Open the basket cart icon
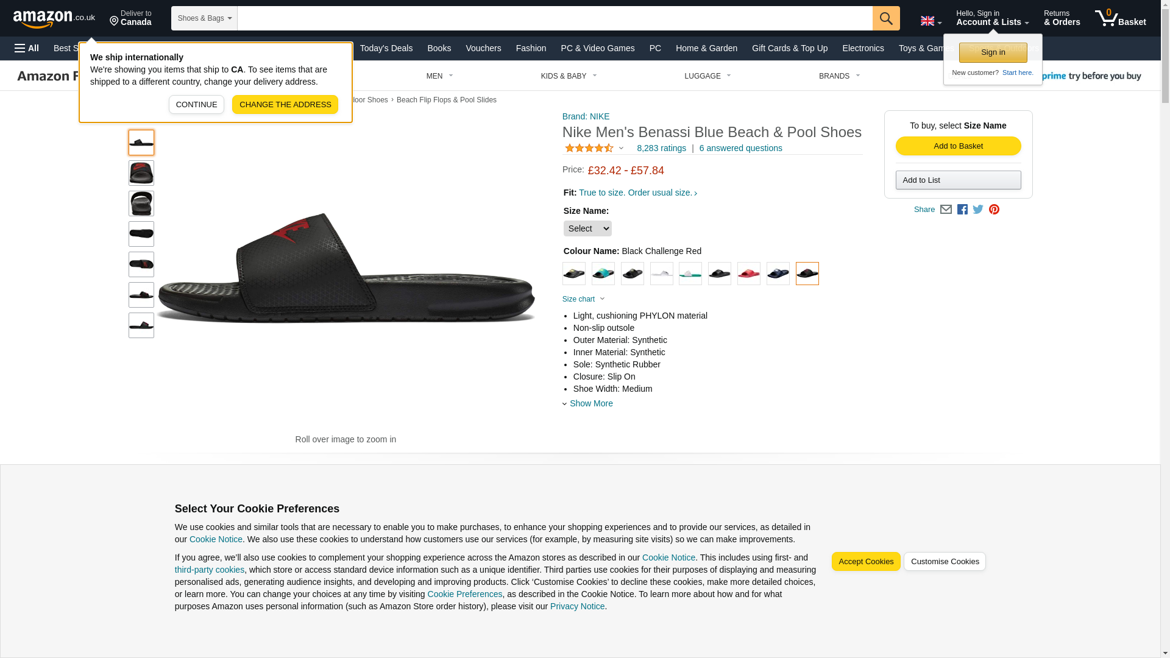 tap(1119, 18)
